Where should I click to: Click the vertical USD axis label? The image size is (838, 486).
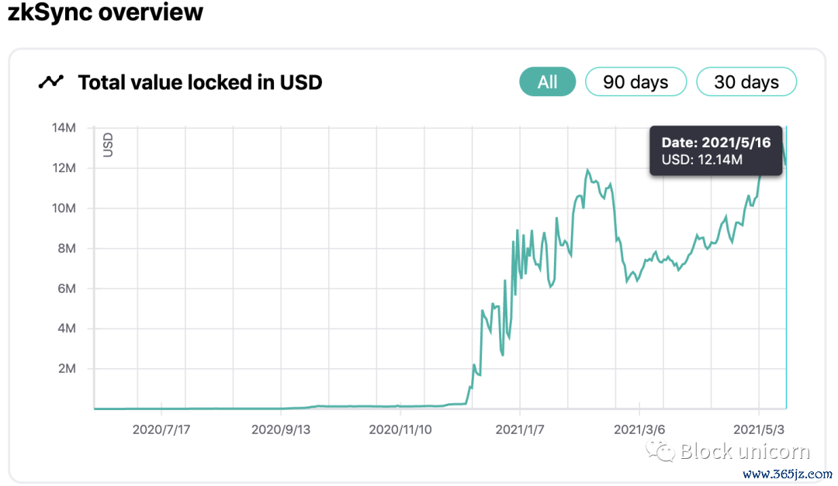[106, 143]
